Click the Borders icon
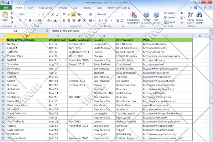 point(39,20)
